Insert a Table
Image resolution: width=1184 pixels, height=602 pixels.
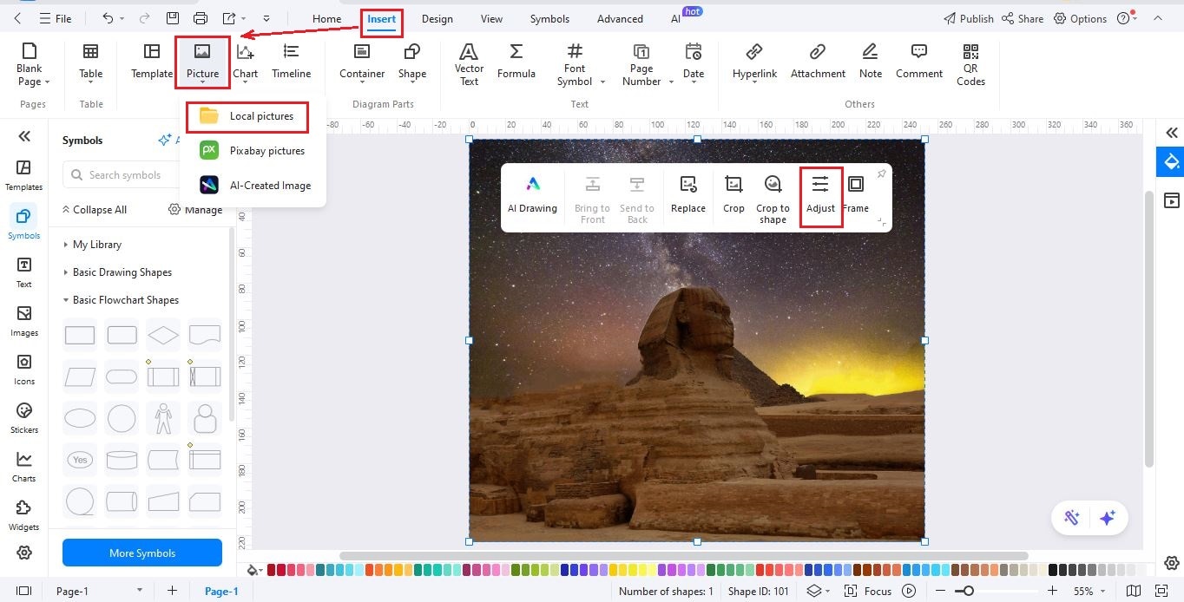90,62
